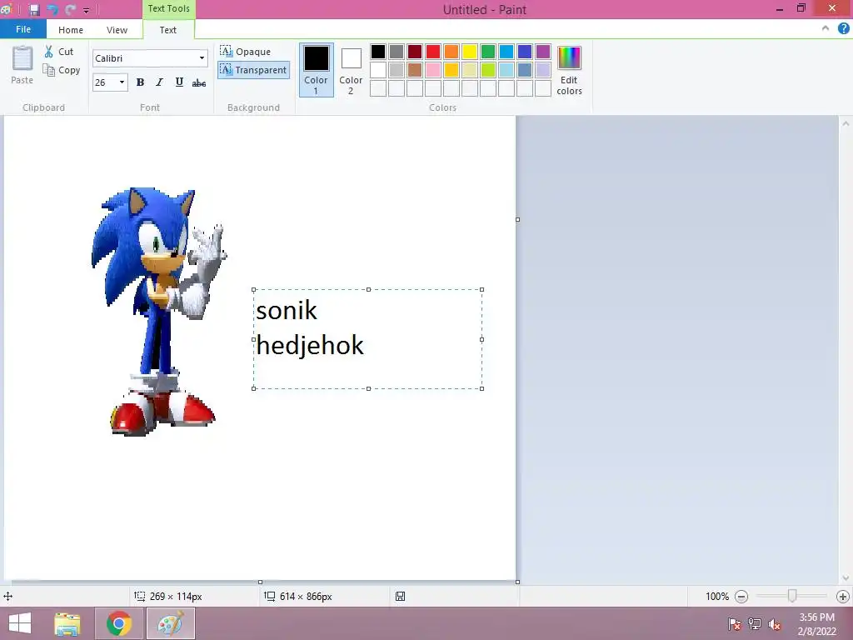Toggle Strikethrough text formatting

click(199, 82)
